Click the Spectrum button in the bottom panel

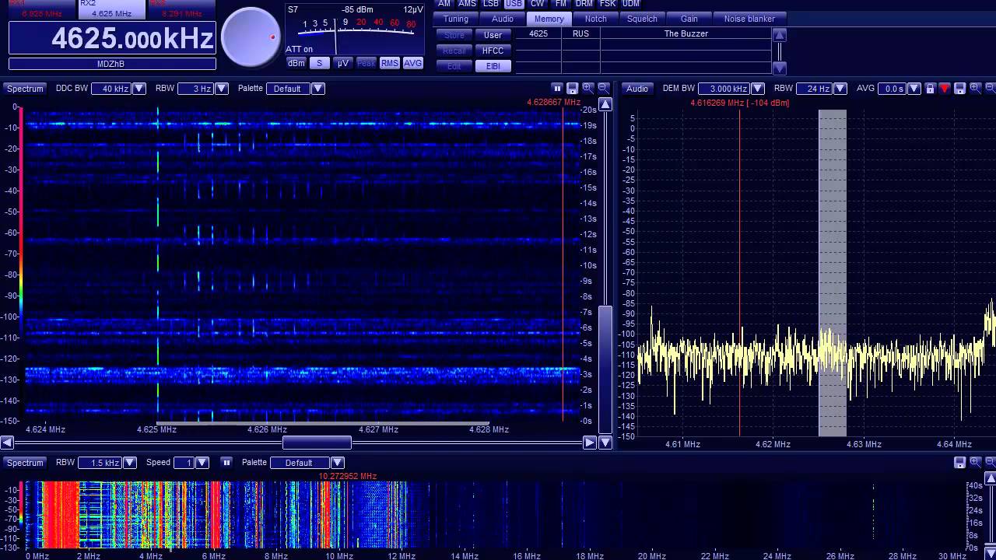[25, 462]
